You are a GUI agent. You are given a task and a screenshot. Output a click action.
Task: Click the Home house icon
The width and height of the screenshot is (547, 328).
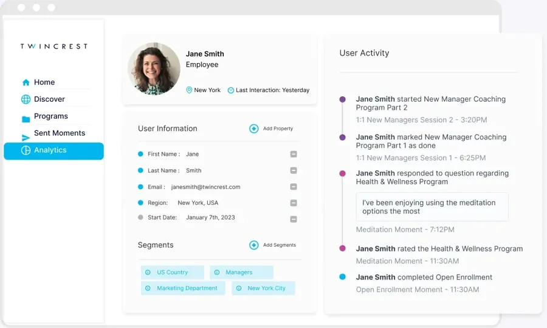click(26, 82)
